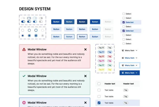The image size is (159, 107).
Task: Click the icon on the solid blue Menu item
Action: (x=123, y=73)
